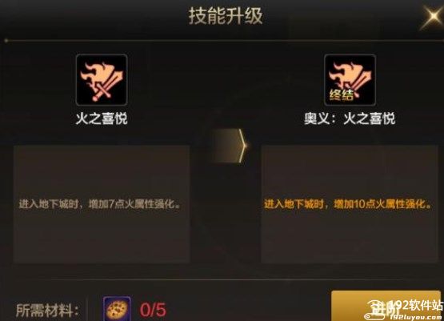
Task: Click the orange 增加10点火属性强化 description text
Action: pos(348,204)
